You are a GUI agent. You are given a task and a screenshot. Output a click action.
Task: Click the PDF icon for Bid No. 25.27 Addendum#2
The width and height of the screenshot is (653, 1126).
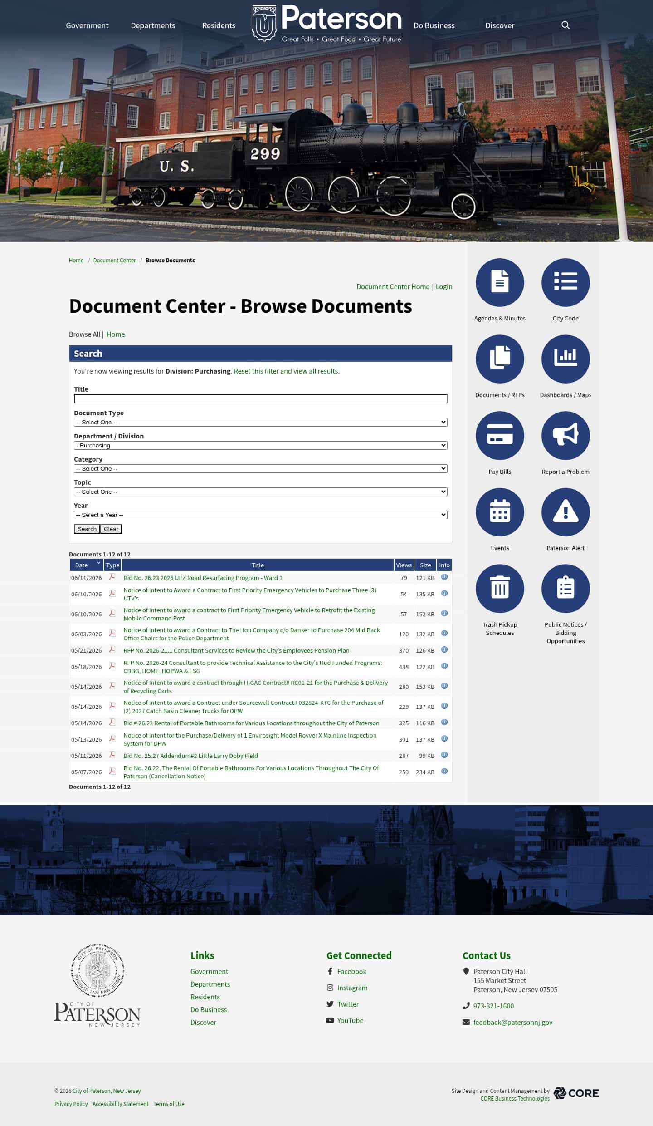click(112, 755)
